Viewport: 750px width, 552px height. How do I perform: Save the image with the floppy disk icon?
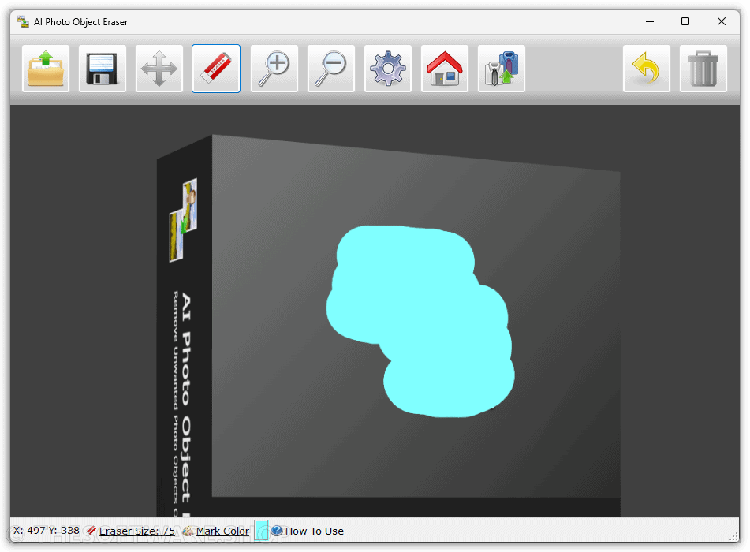click(102, 69)
